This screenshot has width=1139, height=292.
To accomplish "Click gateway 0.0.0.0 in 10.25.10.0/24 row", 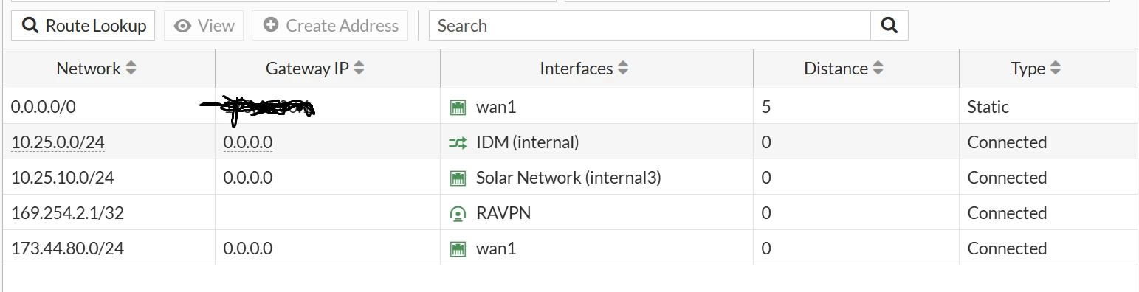I will click(248, 178).
